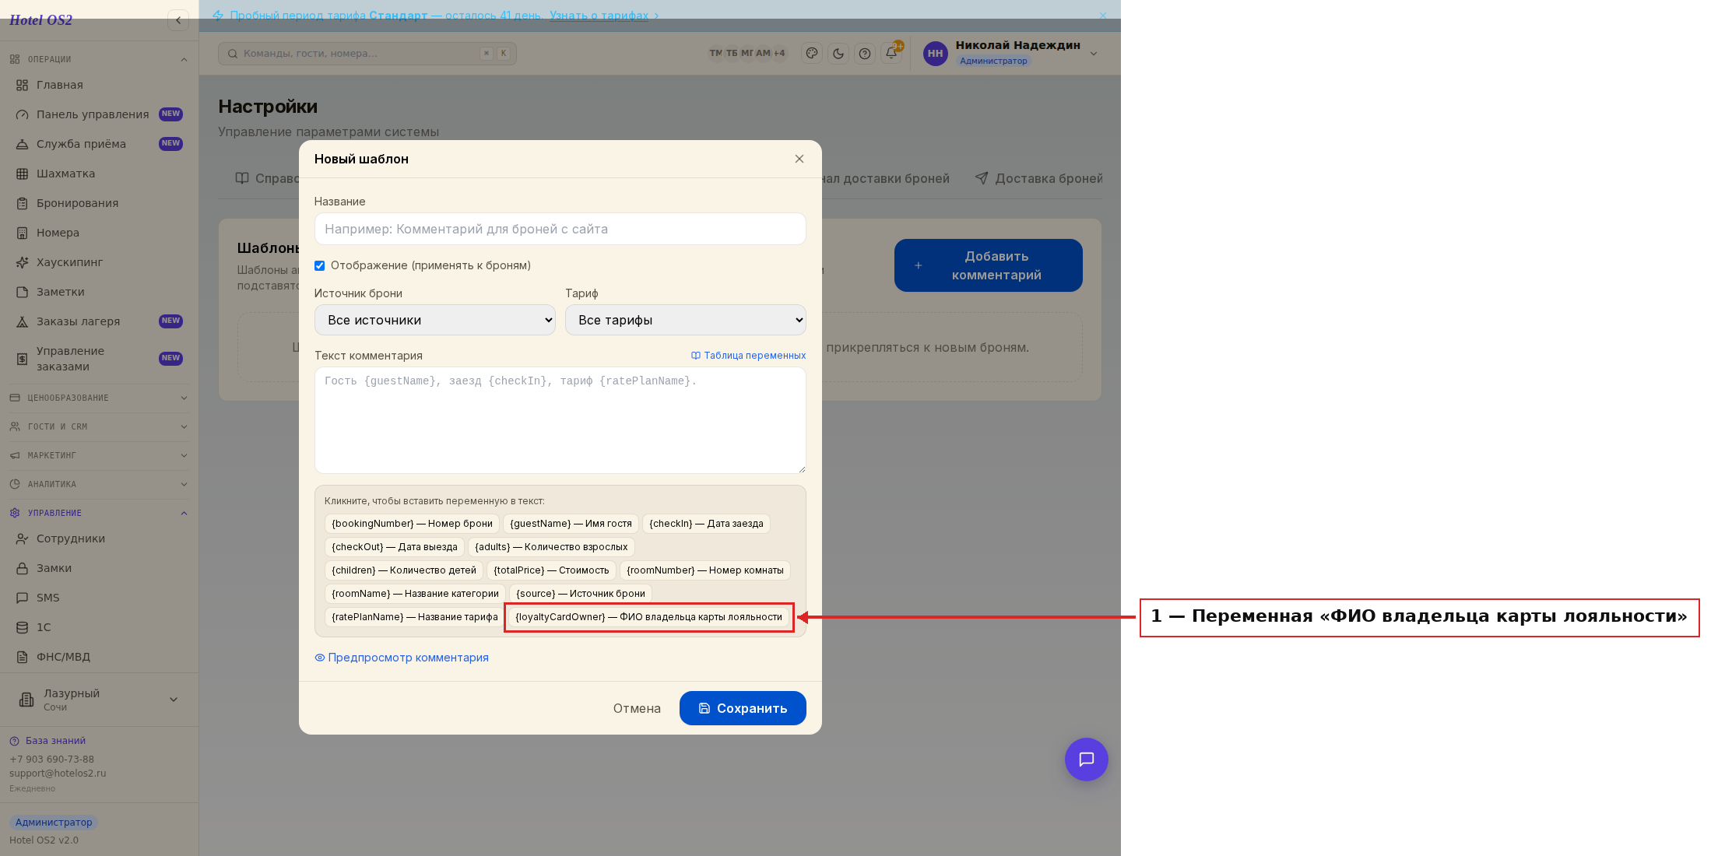Click the Сохранить button
The height and width of the screenshot is (856, 1718).
(743, 708)
